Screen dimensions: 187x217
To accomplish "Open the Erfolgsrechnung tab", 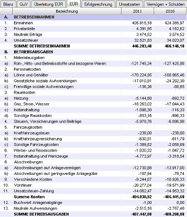I will 98,4.
